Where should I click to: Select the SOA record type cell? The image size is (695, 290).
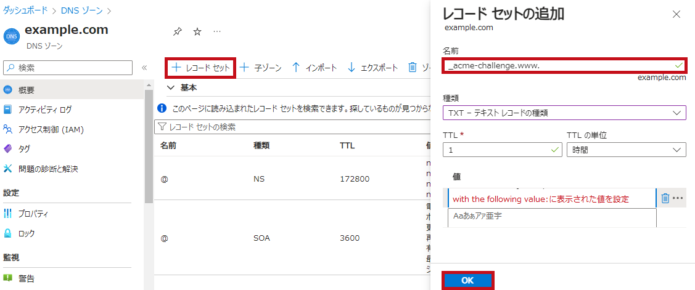(261, 238)
